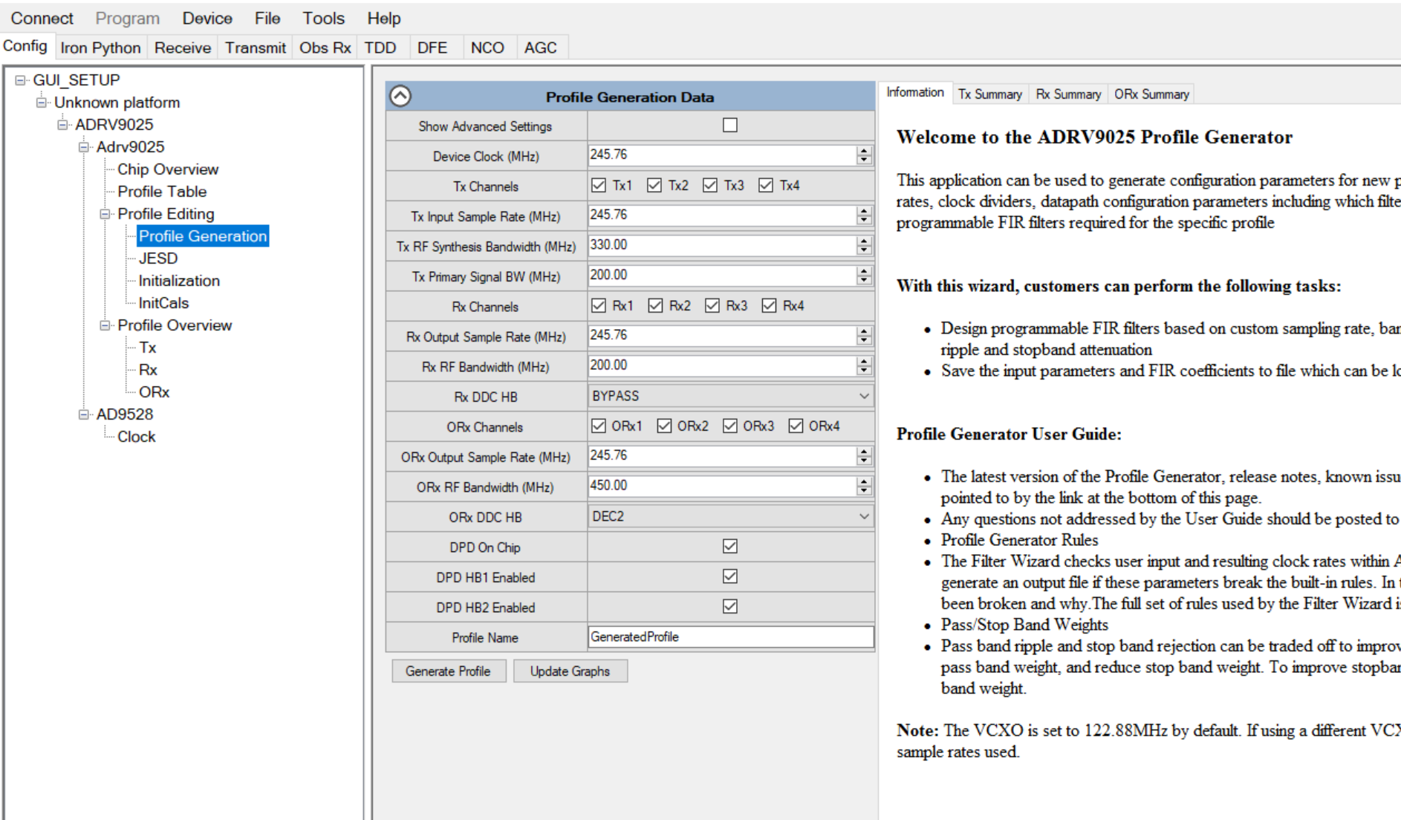Toggle ORx2 channel checkbox
1401x820 pixels.
(664, 426)
